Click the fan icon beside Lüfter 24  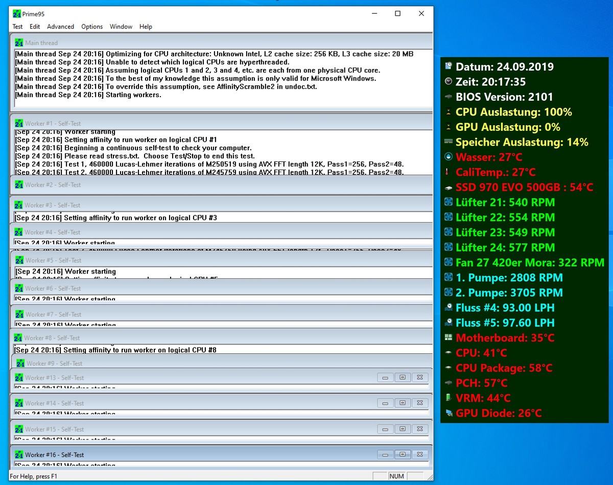[449, 247]
